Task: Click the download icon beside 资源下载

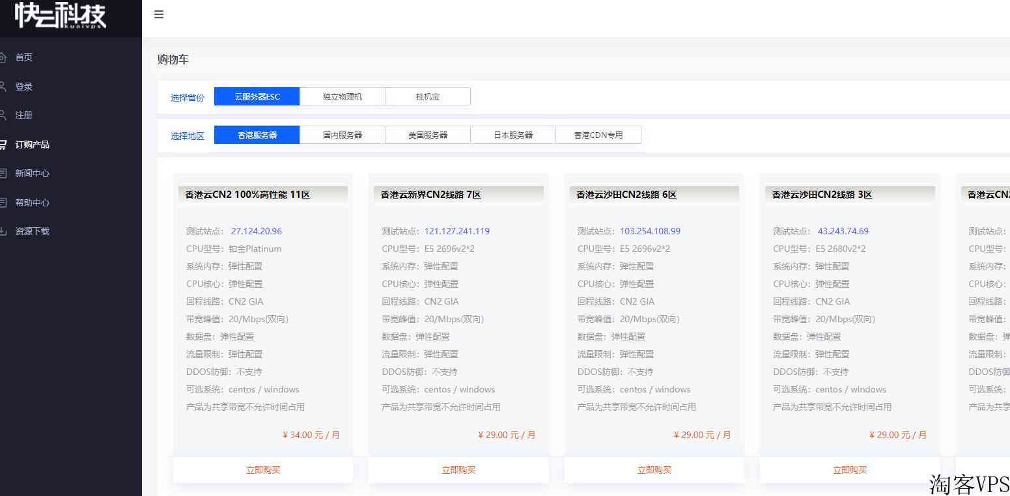Action: click(3, 231)
